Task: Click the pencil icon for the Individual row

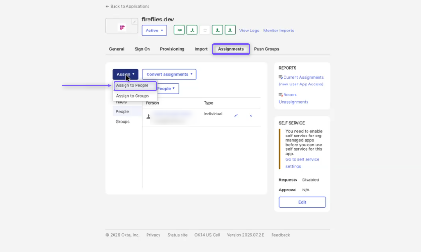Action: click(236, 116)
